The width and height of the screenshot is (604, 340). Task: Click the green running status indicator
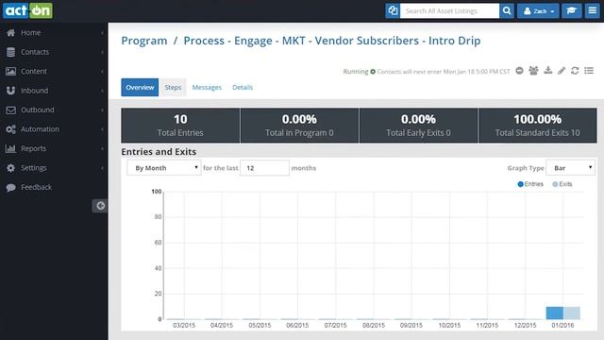click(x=373, y=72)
